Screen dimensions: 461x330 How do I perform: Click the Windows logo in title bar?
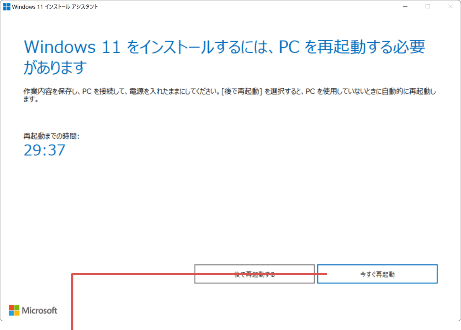[x=6, y=6]
